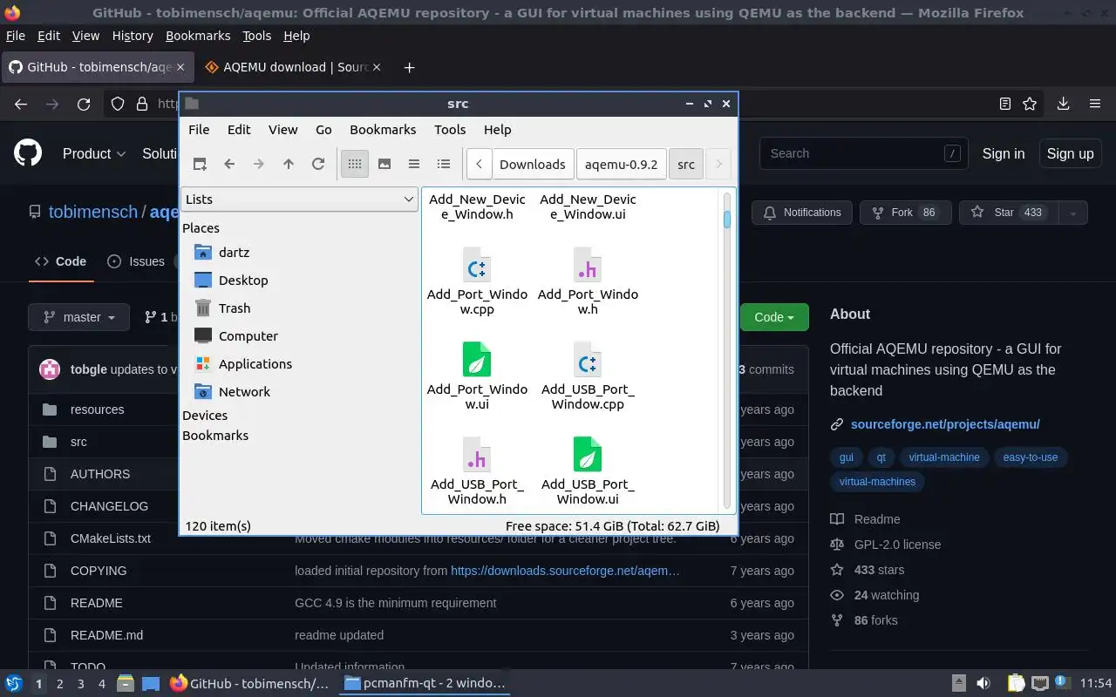Viewport: 1116px width, 697px height.
Task: Open sourceforge.net/projects/aqemu/ link
Action: coord(945,424)
